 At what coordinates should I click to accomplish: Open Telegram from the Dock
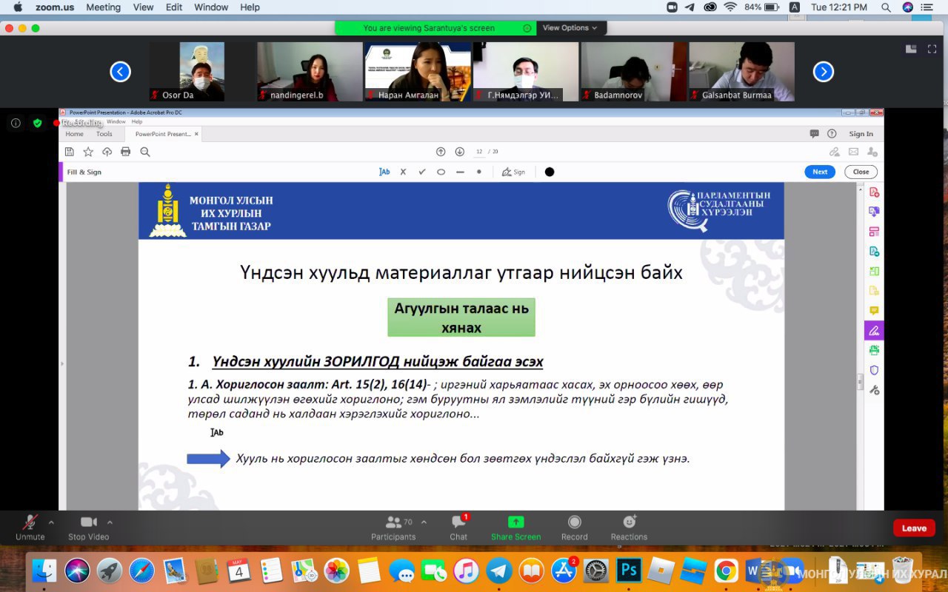pyautogui.click(x=499, y=571)
